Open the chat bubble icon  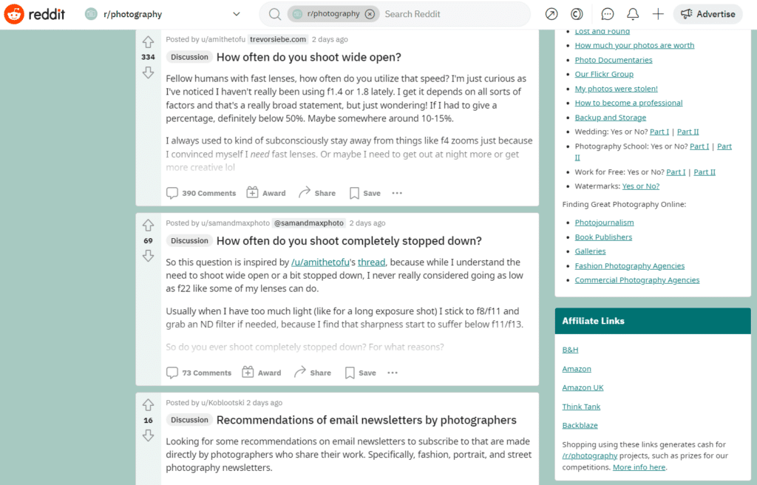(x=608, y=14)
